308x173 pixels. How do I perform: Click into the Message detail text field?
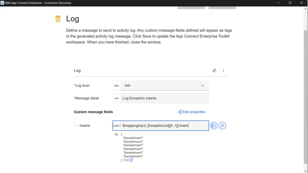[164, 98]
